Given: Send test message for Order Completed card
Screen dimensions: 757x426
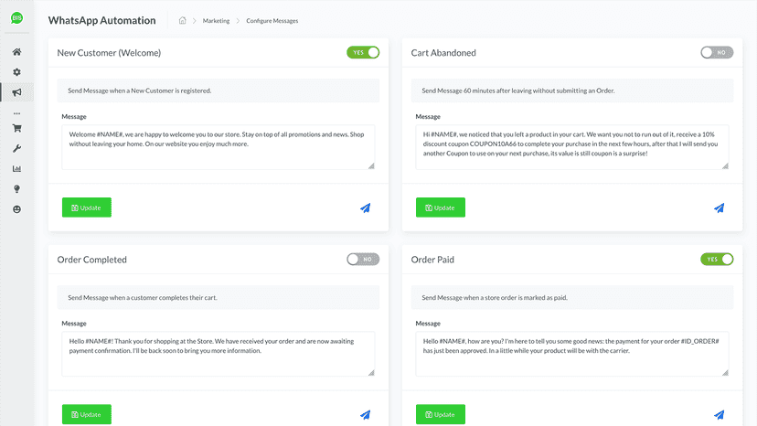Looking at the screenshot, I should pyautogui.click(x=366, y=414).
